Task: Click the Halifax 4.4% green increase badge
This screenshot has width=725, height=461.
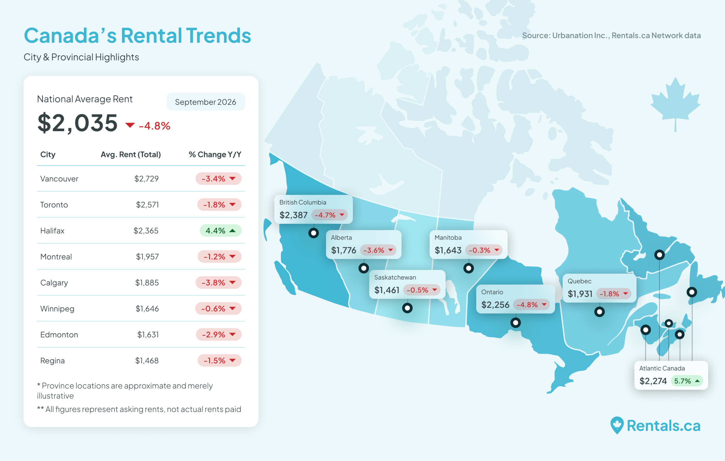Action: click(220, 231)
